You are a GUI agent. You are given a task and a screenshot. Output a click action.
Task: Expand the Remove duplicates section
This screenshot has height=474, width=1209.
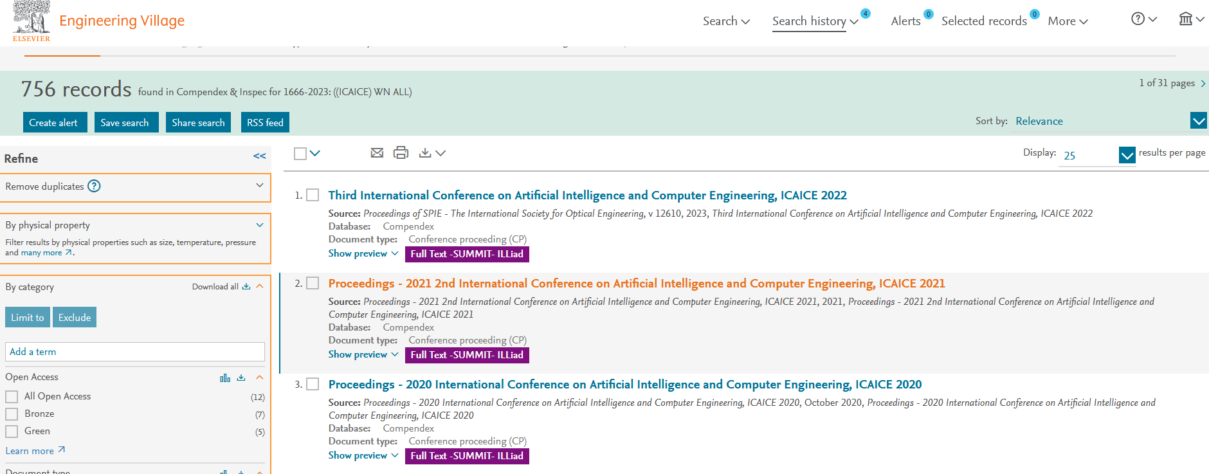260,185
